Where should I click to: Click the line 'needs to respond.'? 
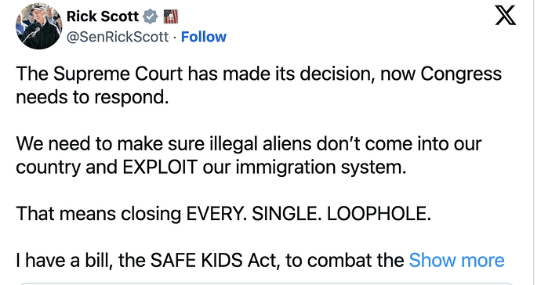pyautogui.click(x=93, y=97)
